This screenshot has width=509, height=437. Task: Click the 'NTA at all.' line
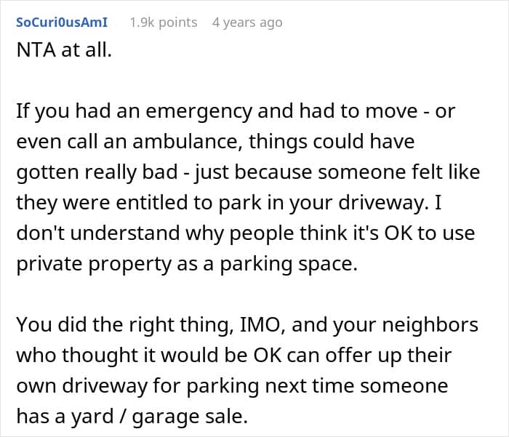click(x=64, y=53)
